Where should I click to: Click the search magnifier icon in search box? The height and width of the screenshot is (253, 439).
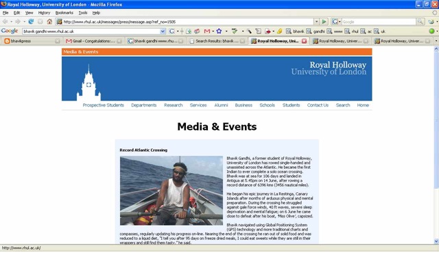click(x=420, y=21)
